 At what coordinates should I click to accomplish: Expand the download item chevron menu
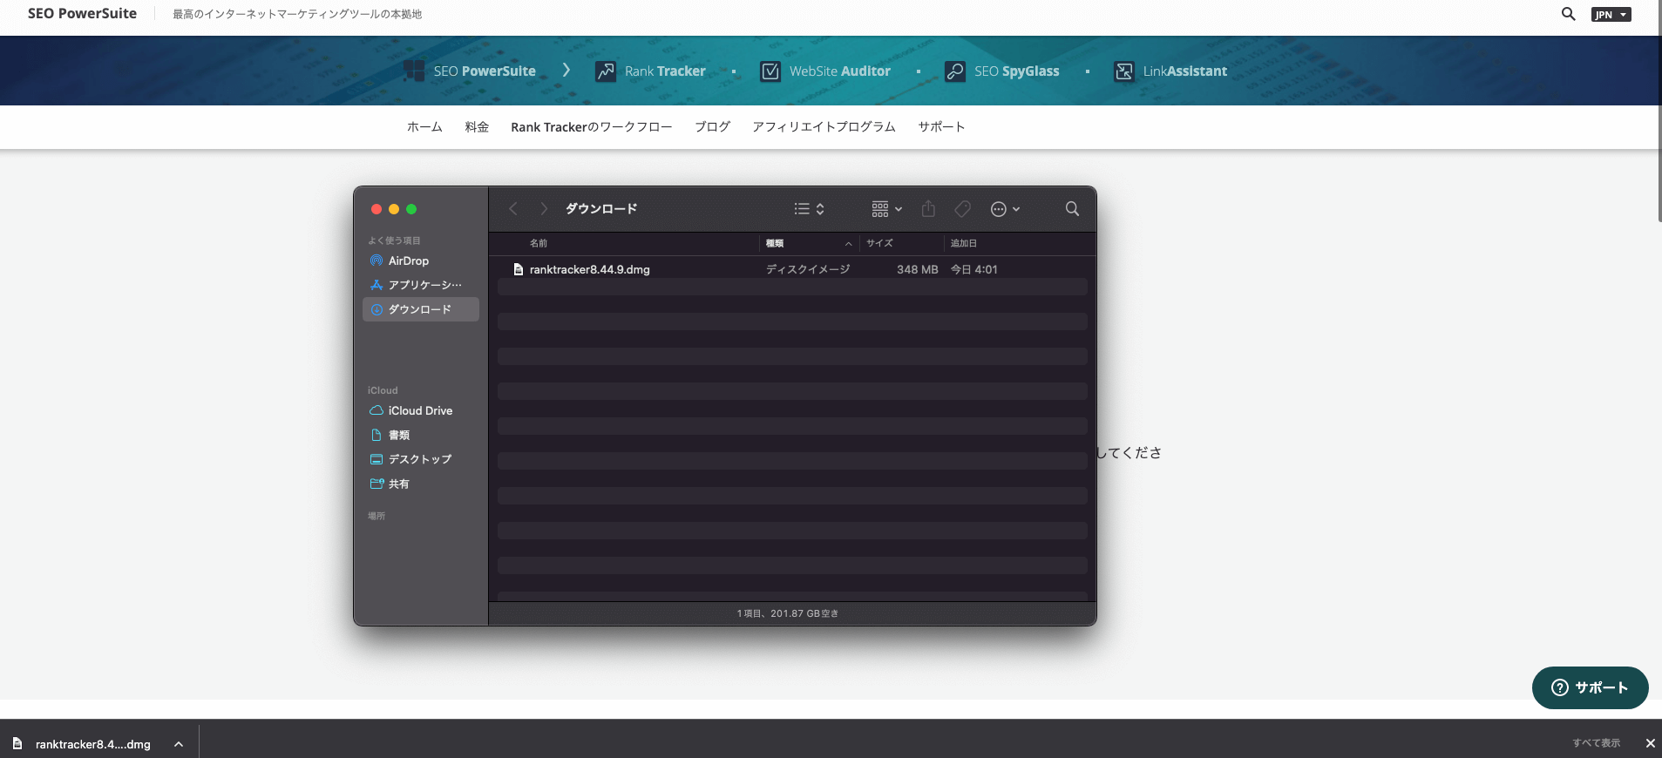pos(179,744)
